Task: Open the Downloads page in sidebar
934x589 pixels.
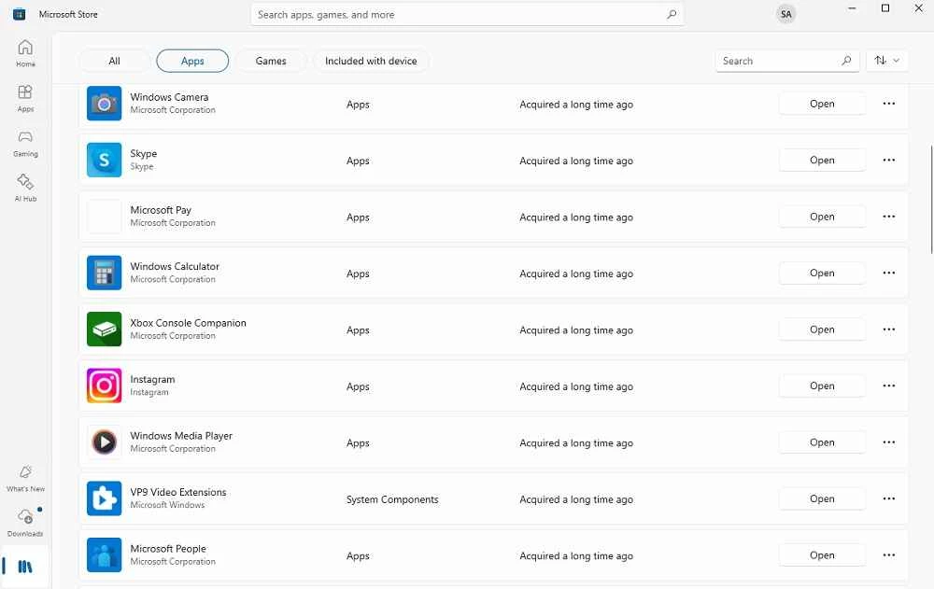Action: (25, 522)
